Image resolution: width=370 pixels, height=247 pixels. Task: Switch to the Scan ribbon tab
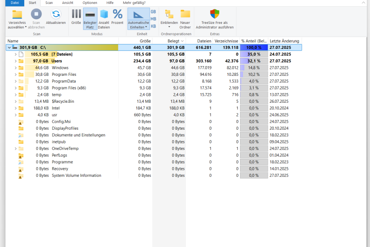(49, 3)
